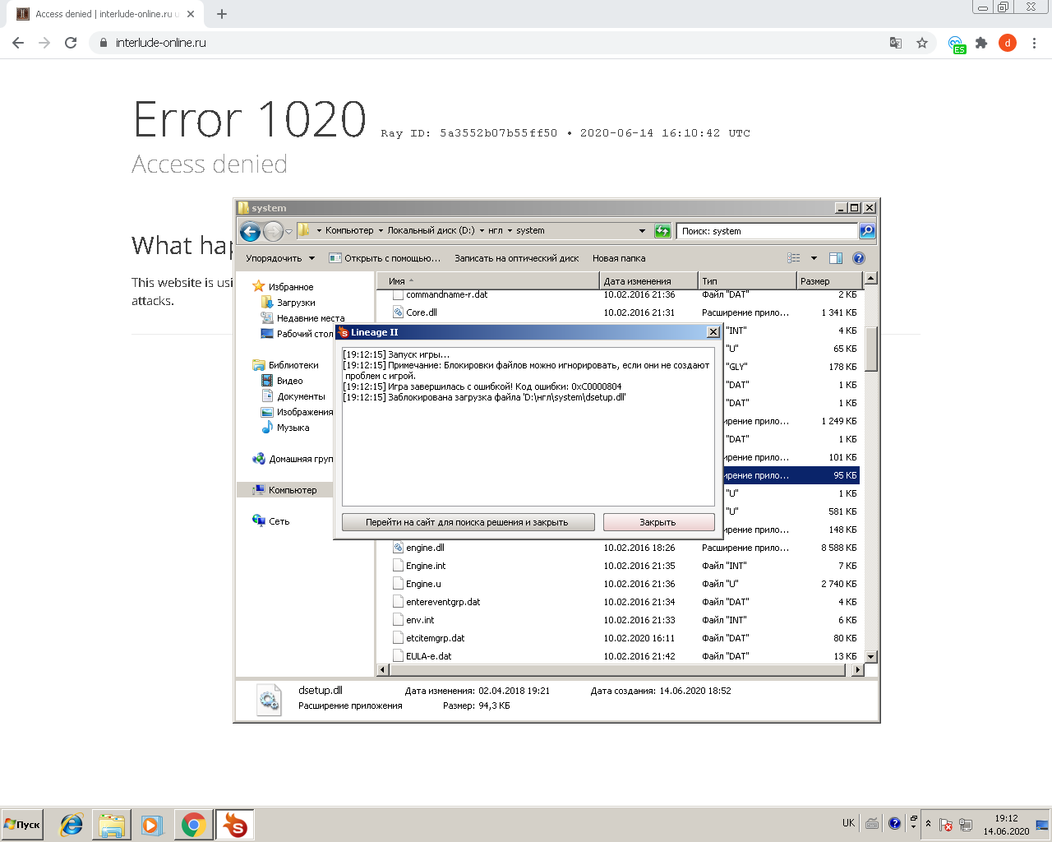Expand the Компьютер breadcrumb arrow
The height and width of the screenshot is (842, 1052).
click(381, 231)
